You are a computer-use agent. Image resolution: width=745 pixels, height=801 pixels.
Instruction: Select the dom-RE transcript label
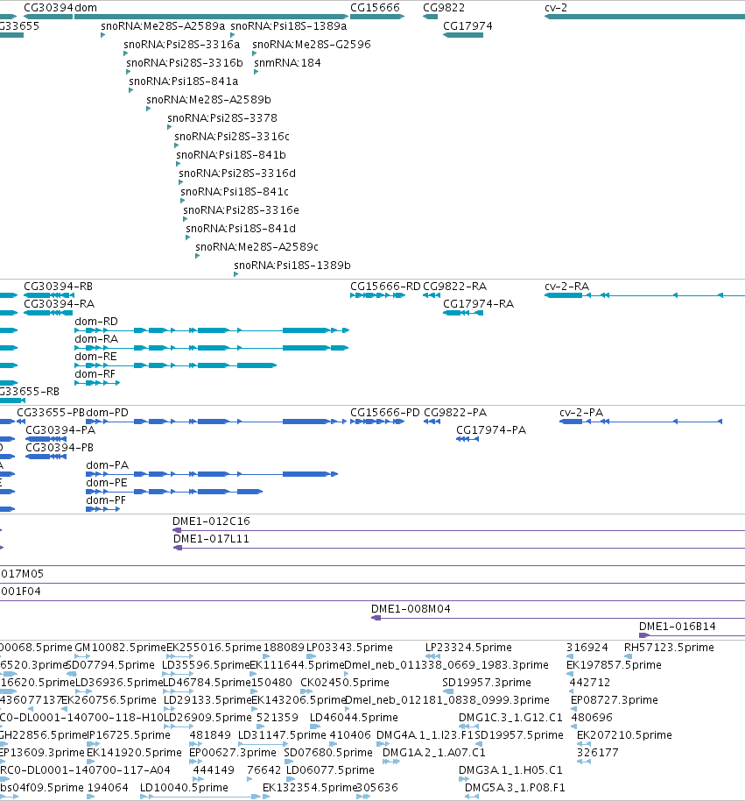96,357
